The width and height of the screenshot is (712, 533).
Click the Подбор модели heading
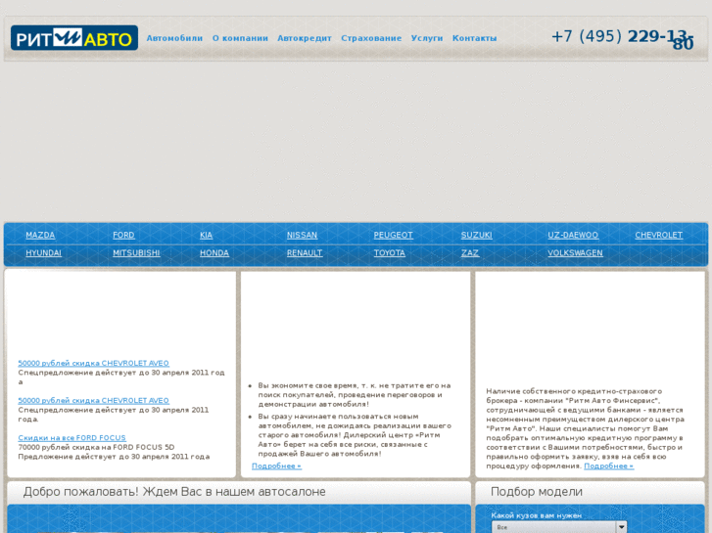pyautogui.click(x=537, y=492)
